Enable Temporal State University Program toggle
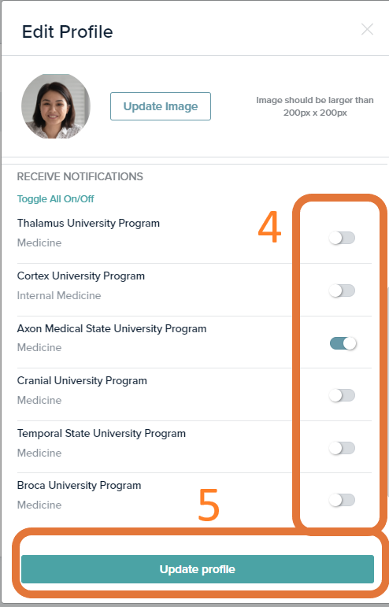Image resolution: width=389 pixels, height=607 pixels. (342, 448)
